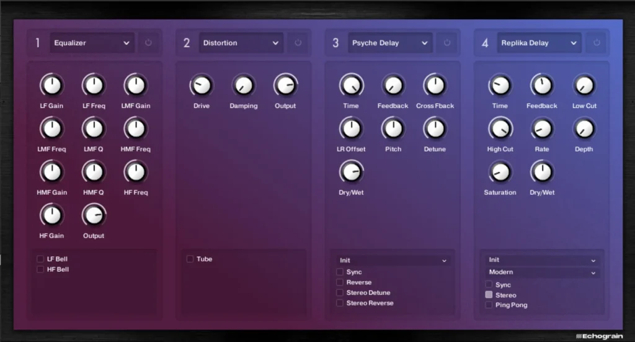Screen dimensions: 635x342
Task: Enable the LF Bell checkbox
Action: [x=40, y=259]
